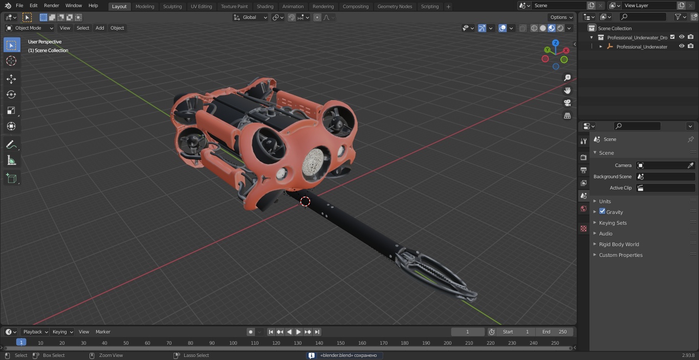Image resolution: width=699 pixels, height=360 pixels.
Task: Click the pan view hand icon
Action: coord(567,90)
